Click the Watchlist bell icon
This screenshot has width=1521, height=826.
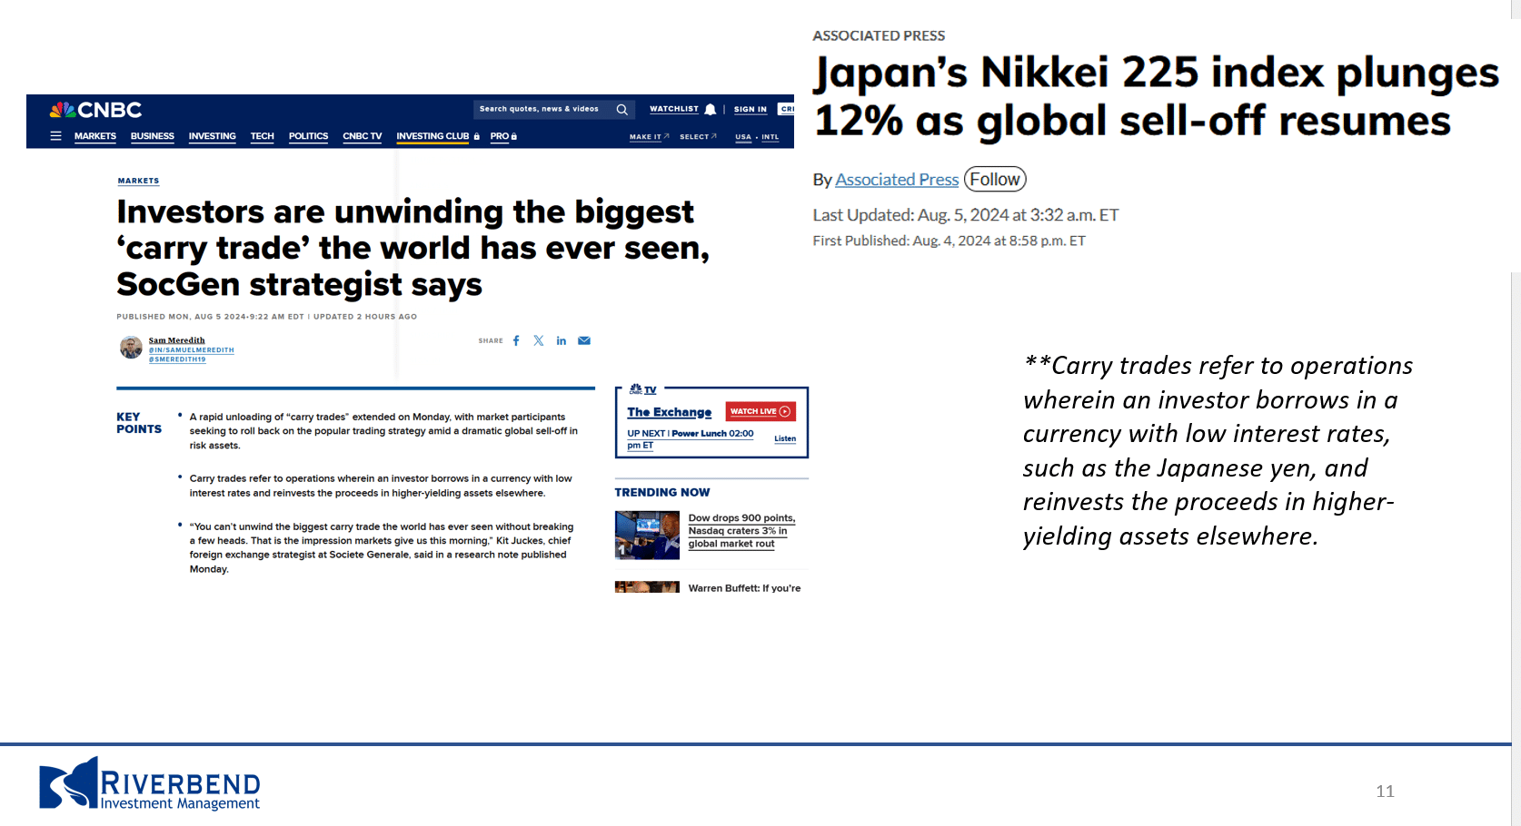(x=711, y=110)
